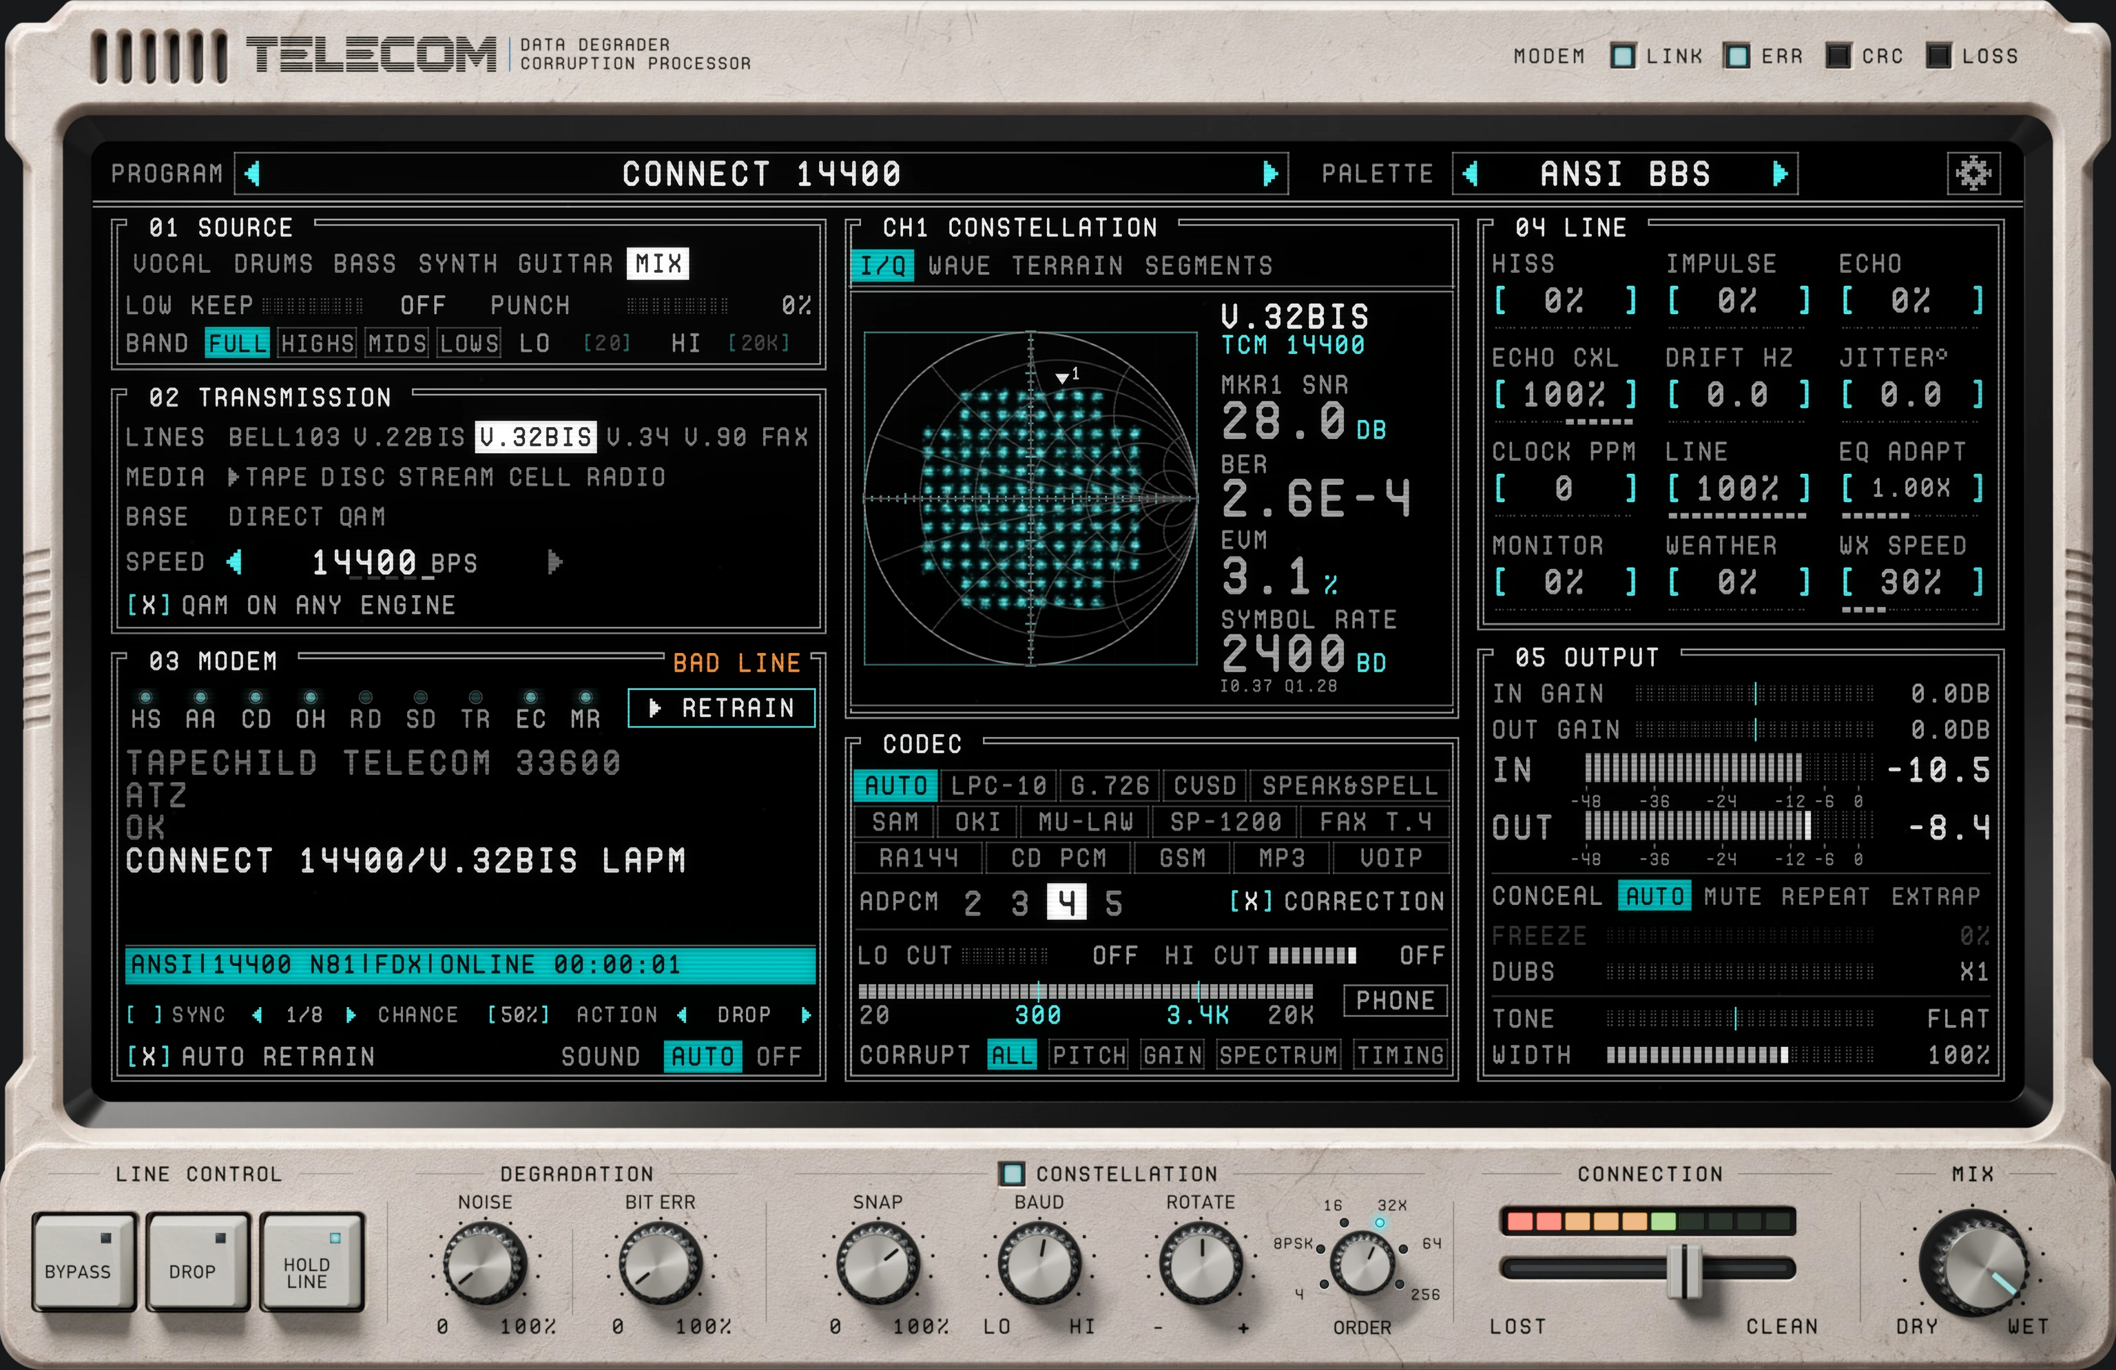Toggle the CORRECTION checkbox
Screen dimensions: 2116x1370
[1251, 902]
